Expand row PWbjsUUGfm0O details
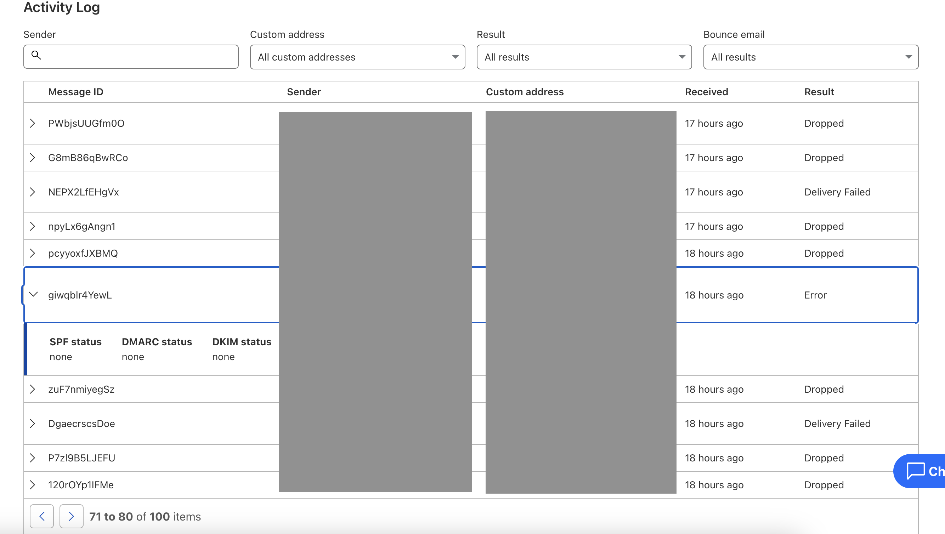Screen dimensions: 945x534 [x=33, y=123]
